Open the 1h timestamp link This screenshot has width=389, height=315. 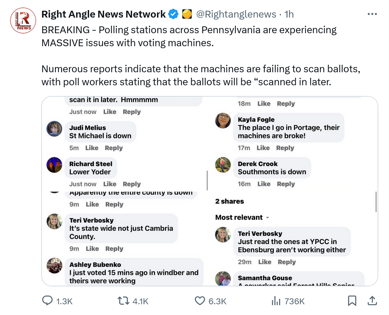tap(289, 14)
